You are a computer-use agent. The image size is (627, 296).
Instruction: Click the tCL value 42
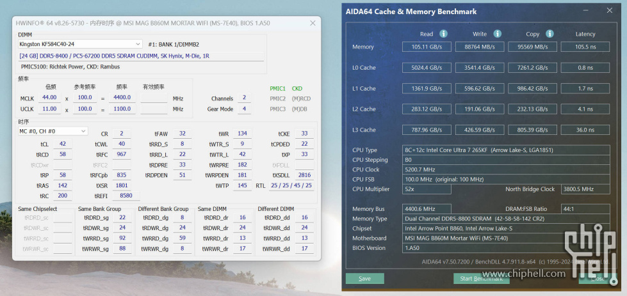tap(63, 144)
